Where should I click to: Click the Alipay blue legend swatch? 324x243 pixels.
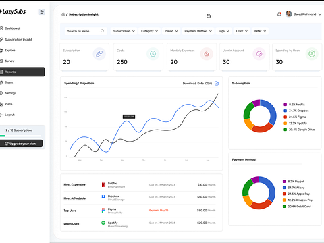(x=284, y=188)
